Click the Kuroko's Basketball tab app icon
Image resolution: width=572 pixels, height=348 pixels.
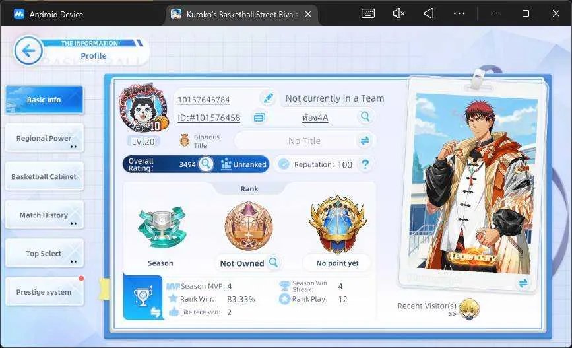[177, 14]
